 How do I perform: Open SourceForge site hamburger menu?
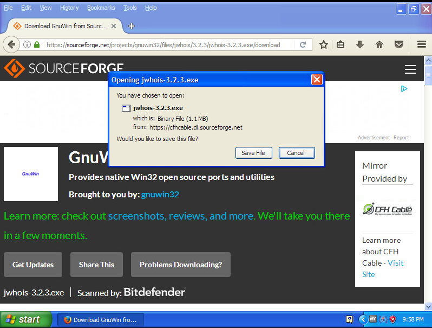pos(410,69)
